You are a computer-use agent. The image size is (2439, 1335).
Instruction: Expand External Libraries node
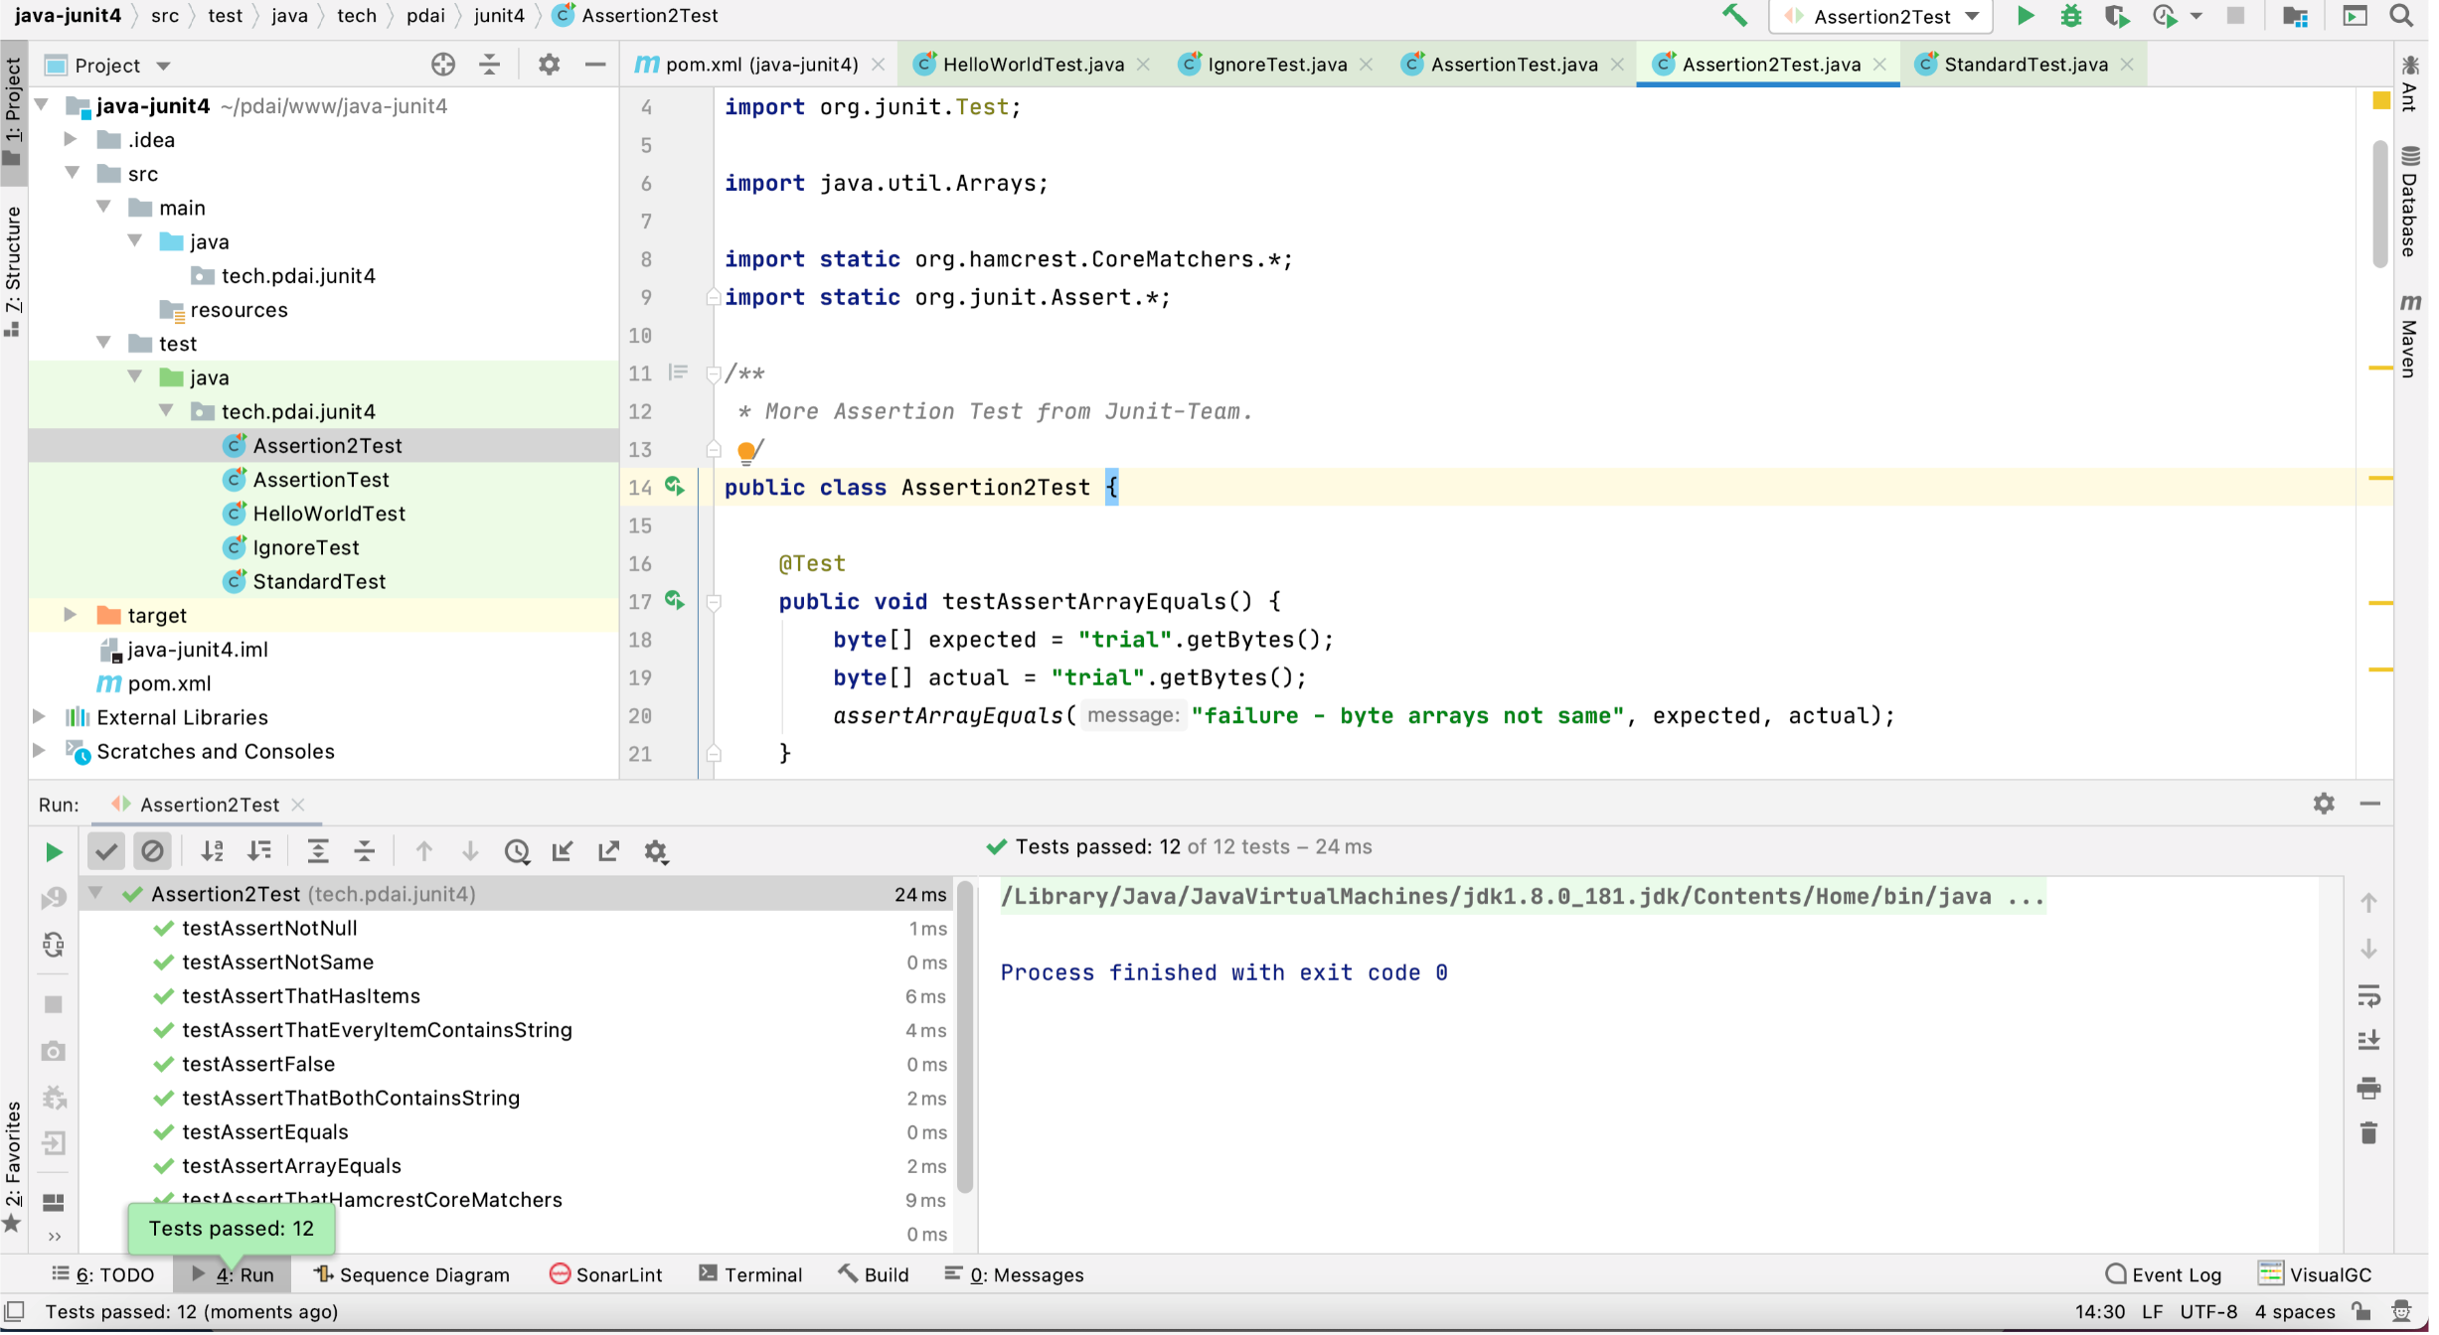pos(40,718)
